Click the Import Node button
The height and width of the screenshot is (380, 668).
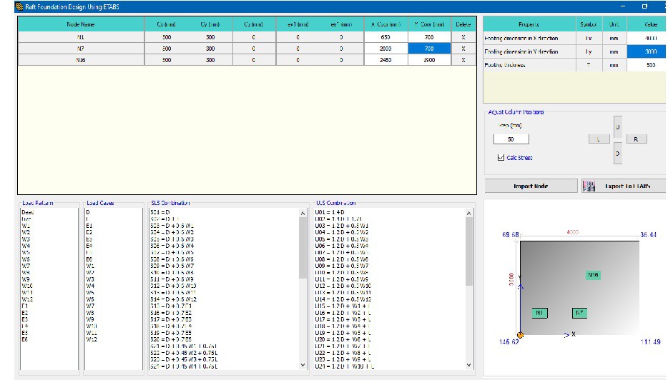[530, 186]
